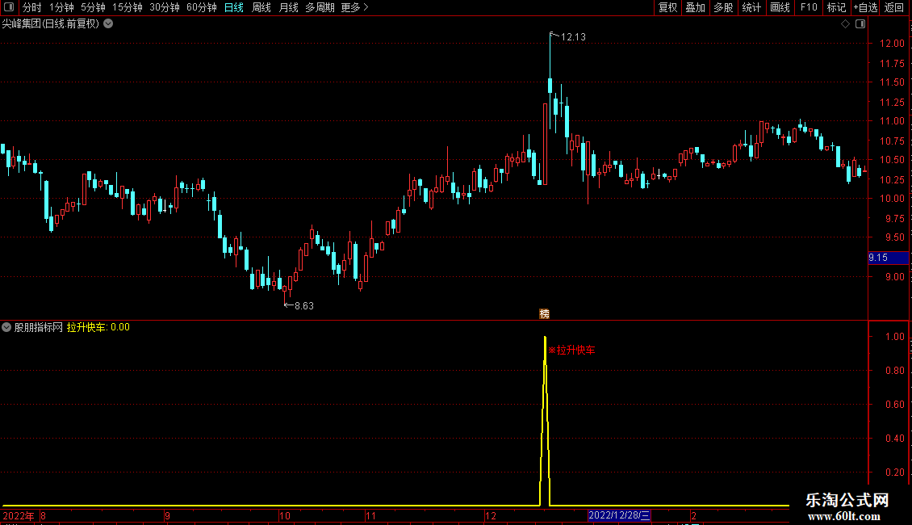Image resolution: width=912 pixels, height=525 pixels.
Task: Open the 画线 drawing tools
Action: coord(780,7)
